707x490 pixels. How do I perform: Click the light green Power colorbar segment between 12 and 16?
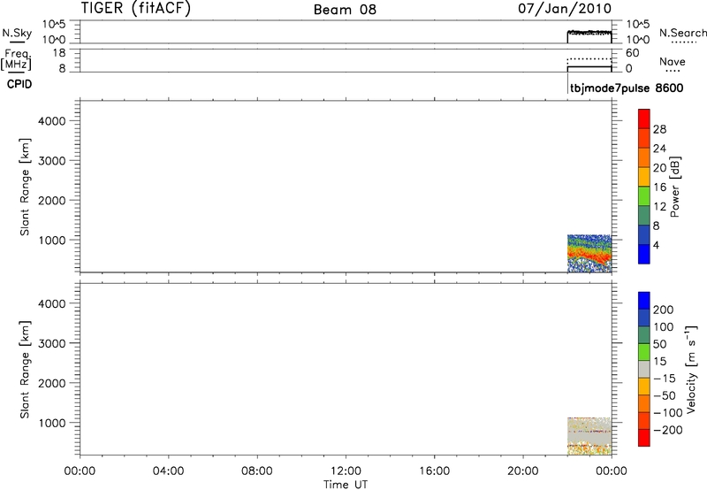pyautogui.click(x=644, y=195)
